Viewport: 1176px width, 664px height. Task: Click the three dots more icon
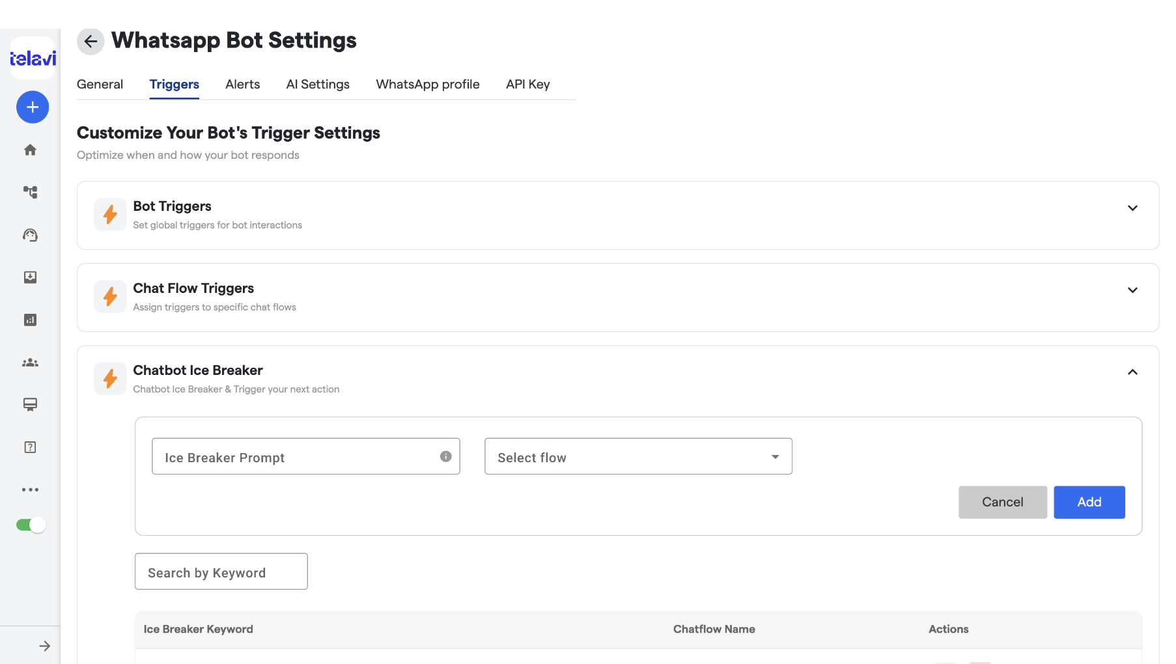coord(30,490)
